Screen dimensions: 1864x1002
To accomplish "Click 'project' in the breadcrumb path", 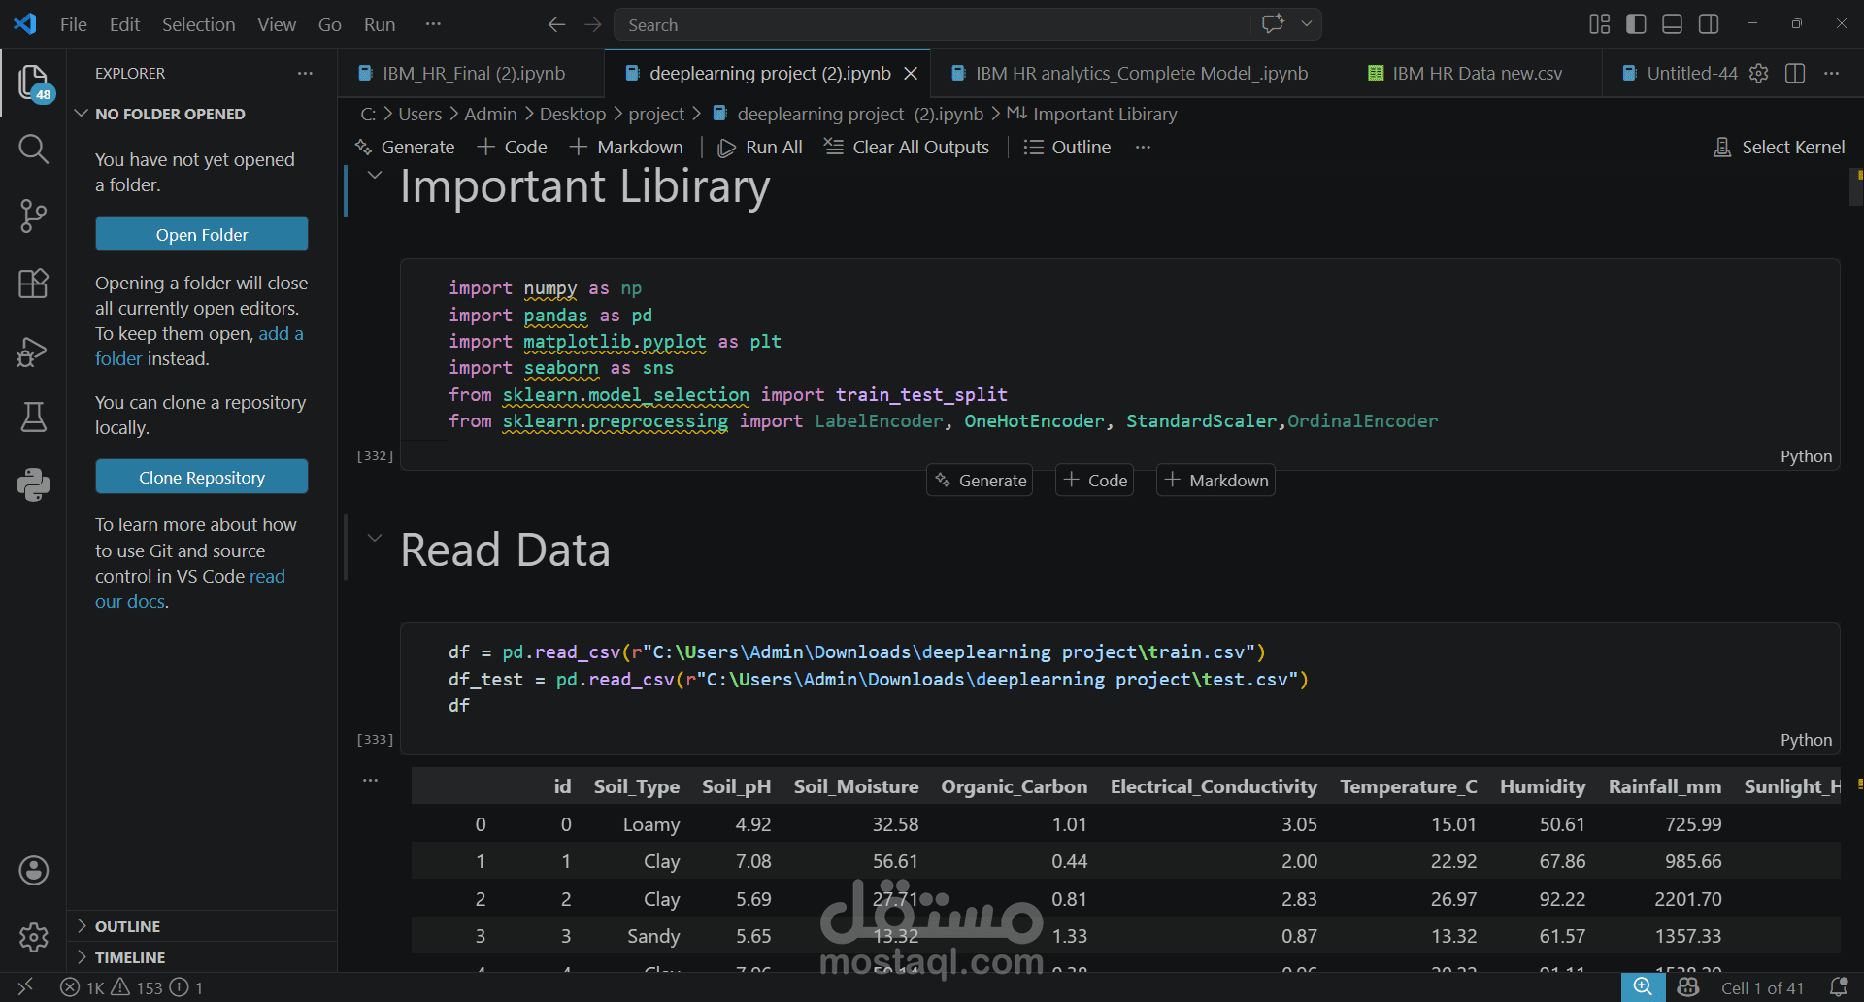I will 656,114.
